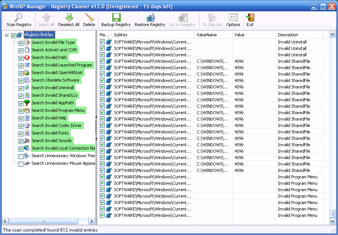Image resolution: width=338 pixels, height=235 pixels.
Task: Click the results list scroll down arrow
Action: pyautogui.click(x=332, y=221)
